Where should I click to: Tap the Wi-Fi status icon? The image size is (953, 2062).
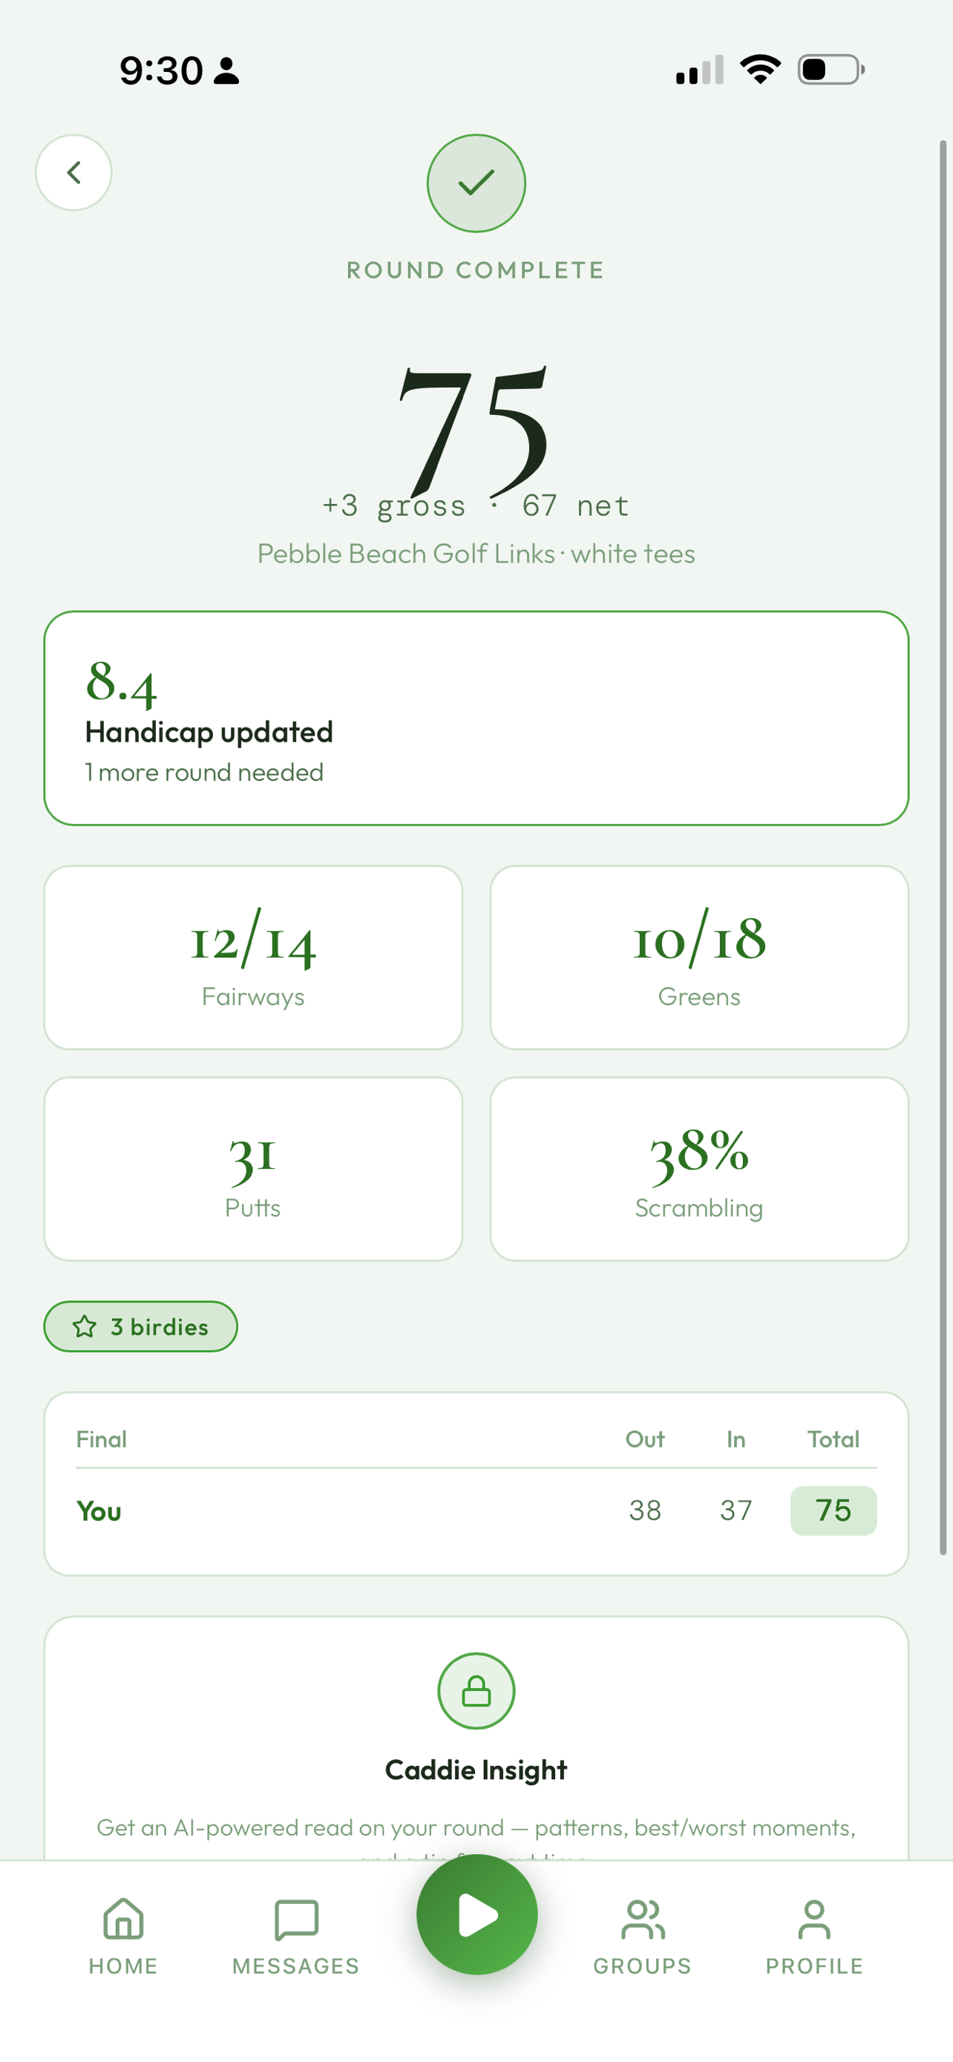pos(760,70)
